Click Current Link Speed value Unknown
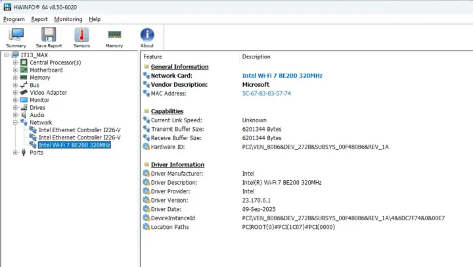The image size is (473, 267). pyautogui.click(x=254, y=120)
